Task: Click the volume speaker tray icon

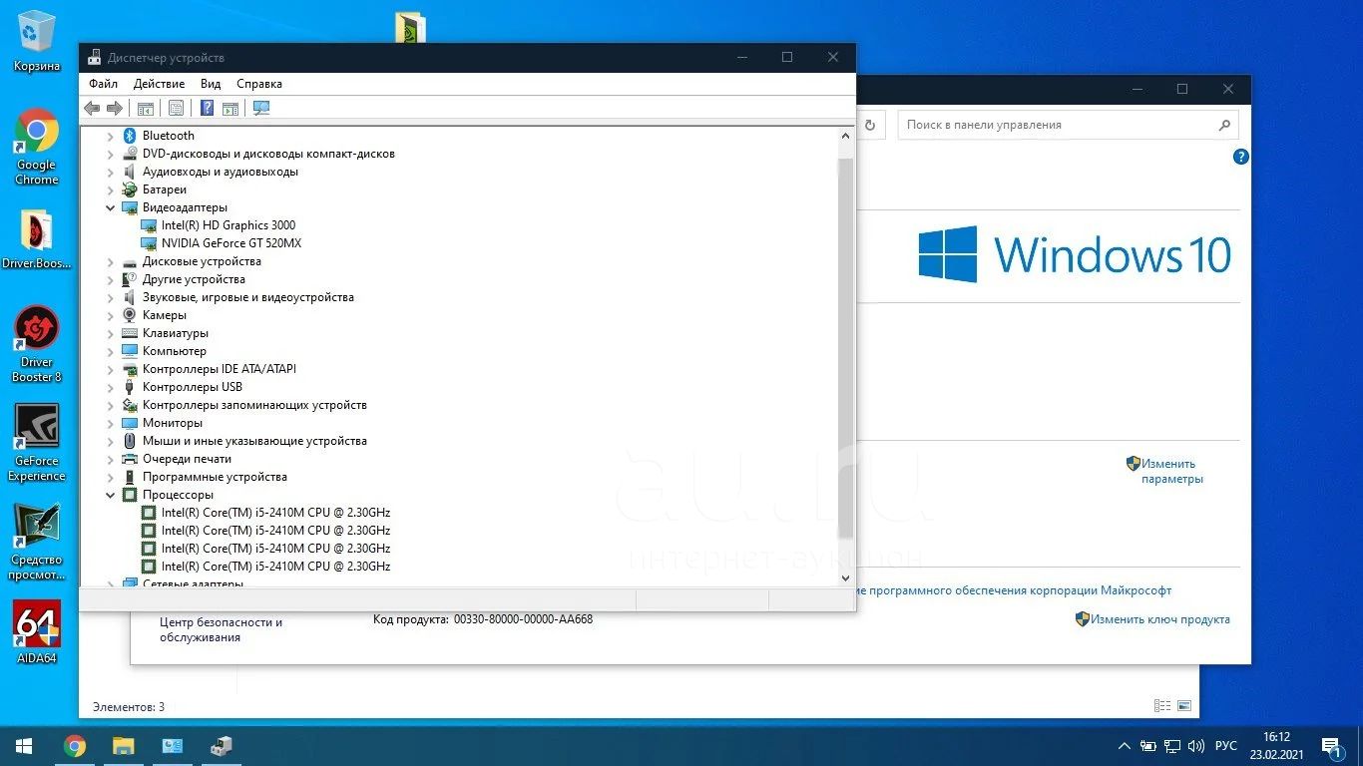Action: pos(1196,746)
